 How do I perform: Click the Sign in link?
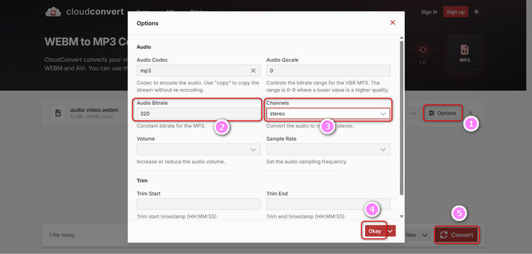coord(429,12)
